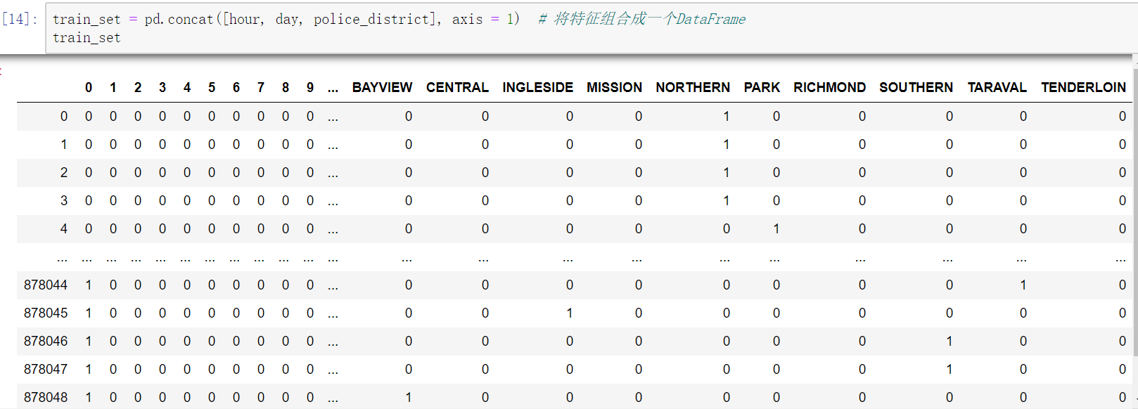
Task: Click the RICHMOND column header
Action: 829,88
